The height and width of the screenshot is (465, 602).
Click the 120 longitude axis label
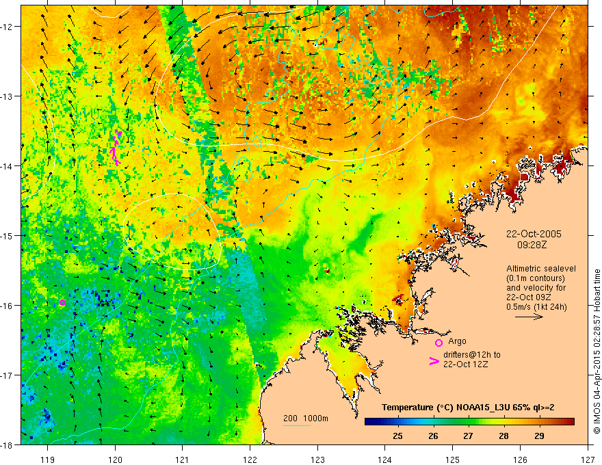point(115,460)
